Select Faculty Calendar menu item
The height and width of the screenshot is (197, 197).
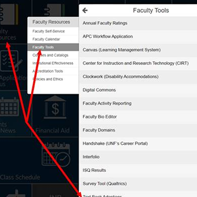53,39
